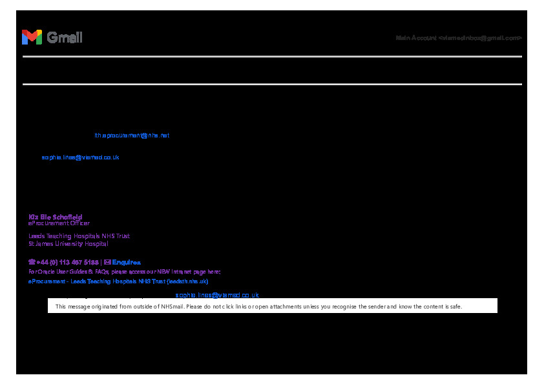
Task: Click the word NHSmail in the warning banner
Action: coord(172,307)
